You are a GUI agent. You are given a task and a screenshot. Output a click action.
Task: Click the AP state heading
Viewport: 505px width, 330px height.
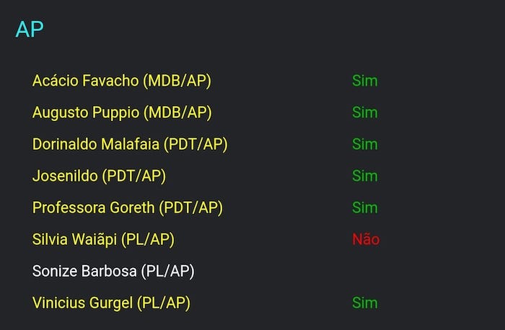click(30, 29)
